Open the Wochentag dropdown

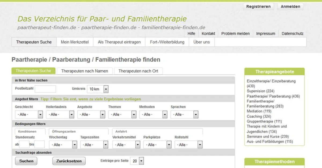point(63,144)
